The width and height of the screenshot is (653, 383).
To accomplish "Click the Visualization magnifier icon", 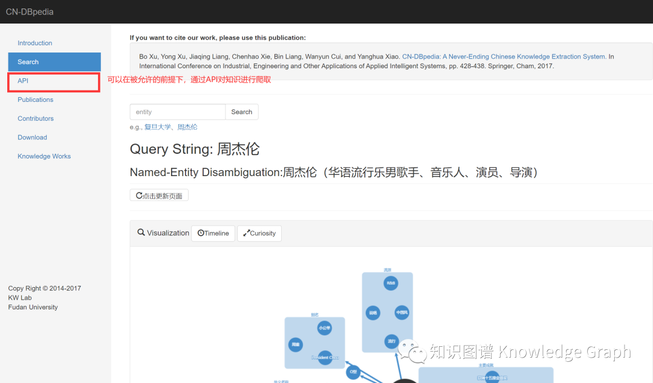I will [x=141, y=233].
